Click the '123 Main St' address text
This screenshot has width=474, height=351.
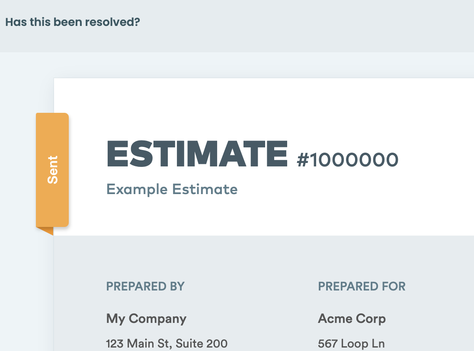coord(139,344)
